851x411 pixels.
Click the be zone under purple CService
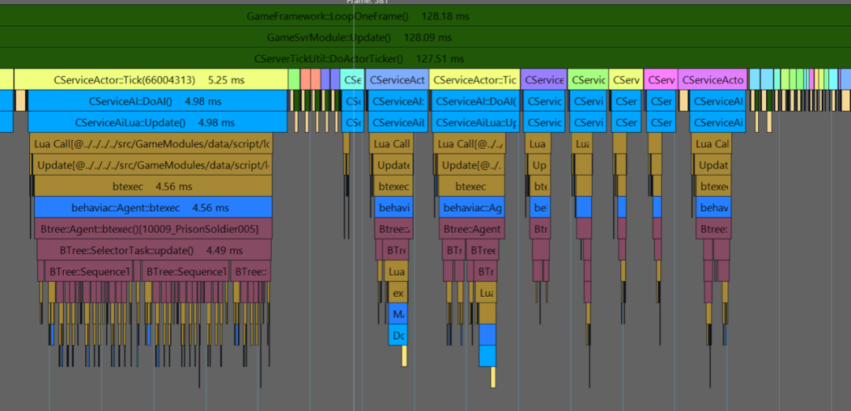[540, 207]
